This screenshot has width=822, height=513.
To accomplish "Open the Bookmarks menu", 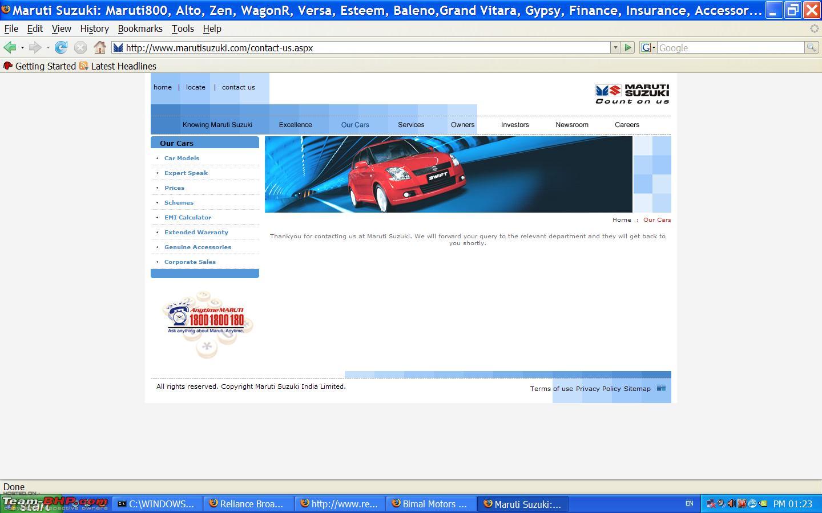I will 140,28.
